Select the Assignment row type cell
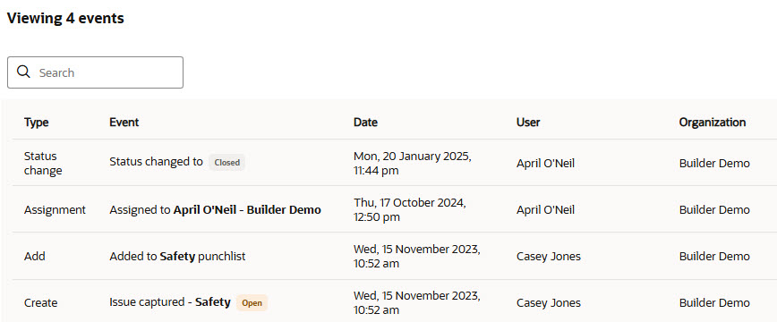The width and height of the screenshot is (777, 322). click(x=55, y=209)
